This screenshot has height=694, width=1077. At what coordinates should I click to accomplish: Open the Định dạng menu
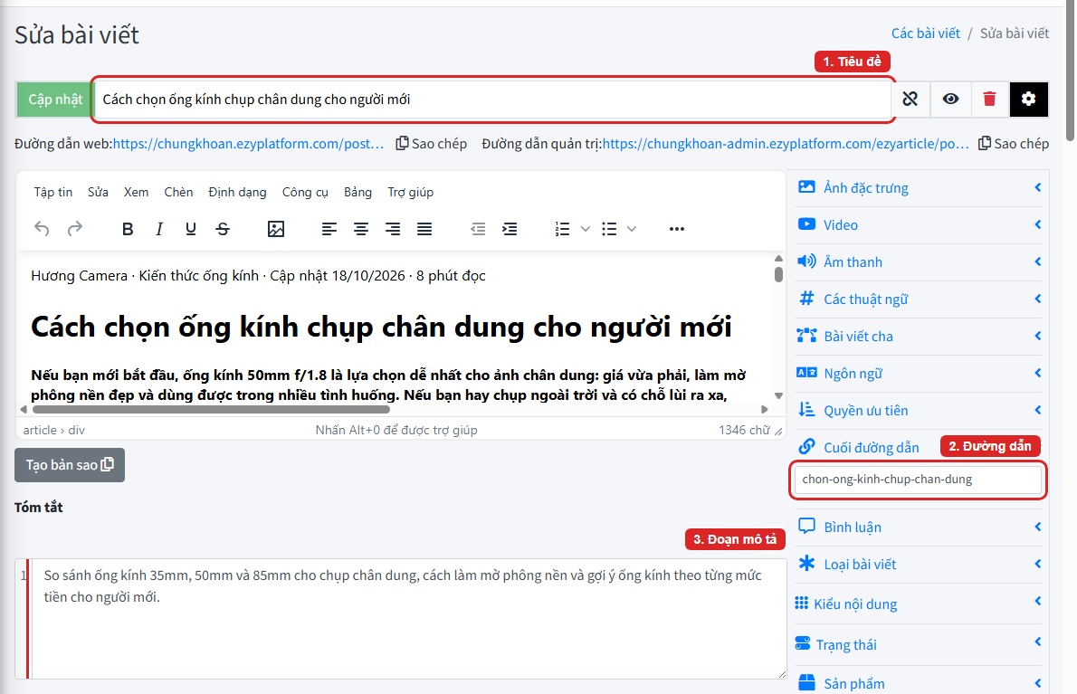tap(238, 192)
